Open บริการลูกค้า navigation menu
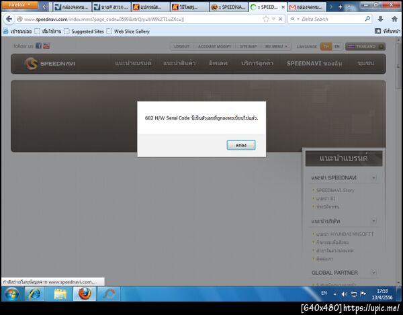The image size is (403, 315). pos(257,63)
